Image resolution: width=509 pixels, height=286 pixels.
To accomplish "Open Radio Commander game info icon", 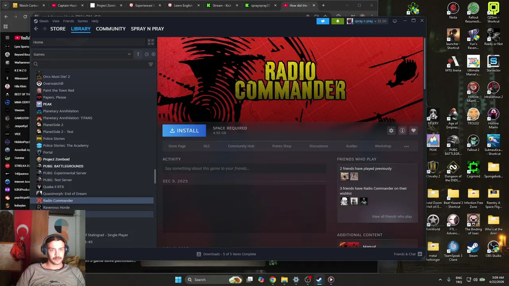I will click(402, 130).
